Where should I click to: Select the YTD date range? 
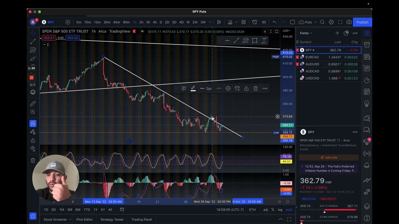pos(87,210)
